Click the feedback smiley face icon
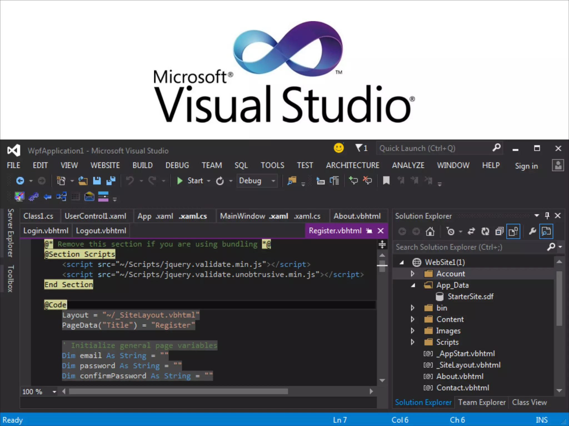 339,148
